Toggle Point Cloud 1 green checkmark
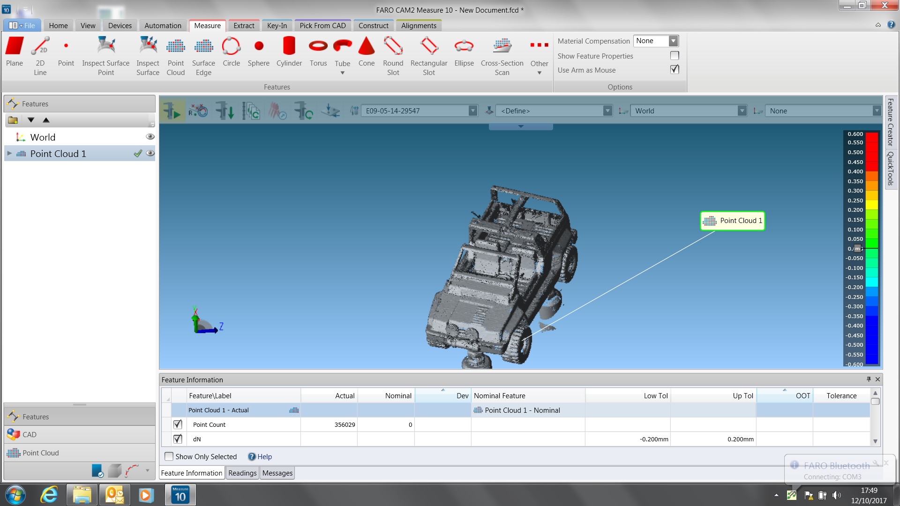This screenshot has height=506, width=900. coord(138,153)
